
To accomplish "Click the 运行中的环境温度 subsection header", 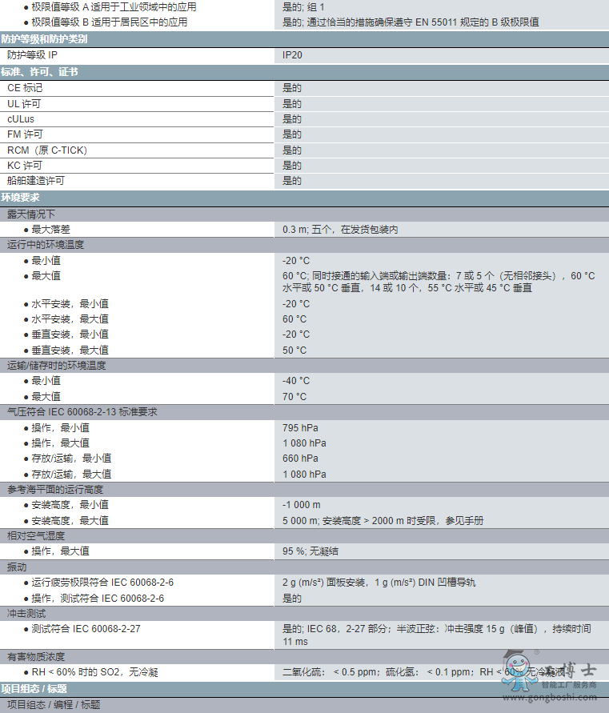I will click(46, 245).
